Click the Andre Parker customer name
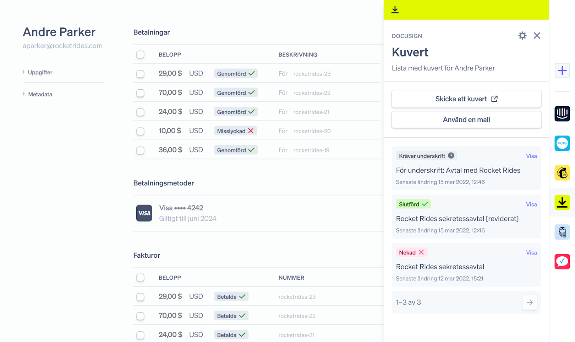Viewport: 575px width, 342px height. [59, 32]
